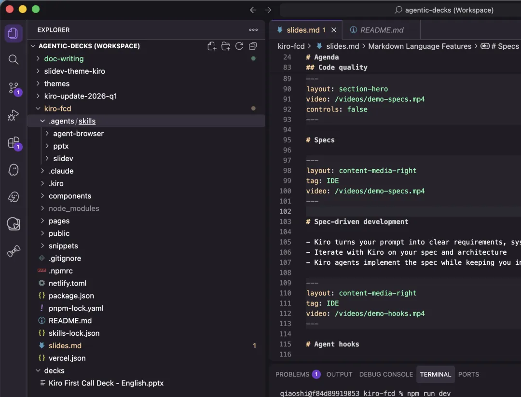Viewport: 521px width, 397px height.
Task: Go back with the left arrow
Action: [253, 10]
